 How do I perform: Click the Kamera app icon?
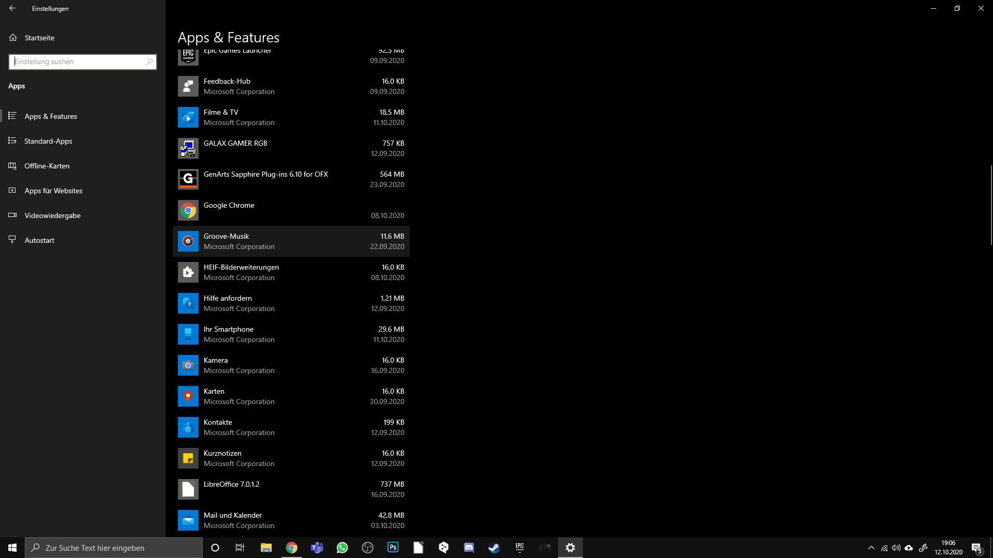click(188, 365)
